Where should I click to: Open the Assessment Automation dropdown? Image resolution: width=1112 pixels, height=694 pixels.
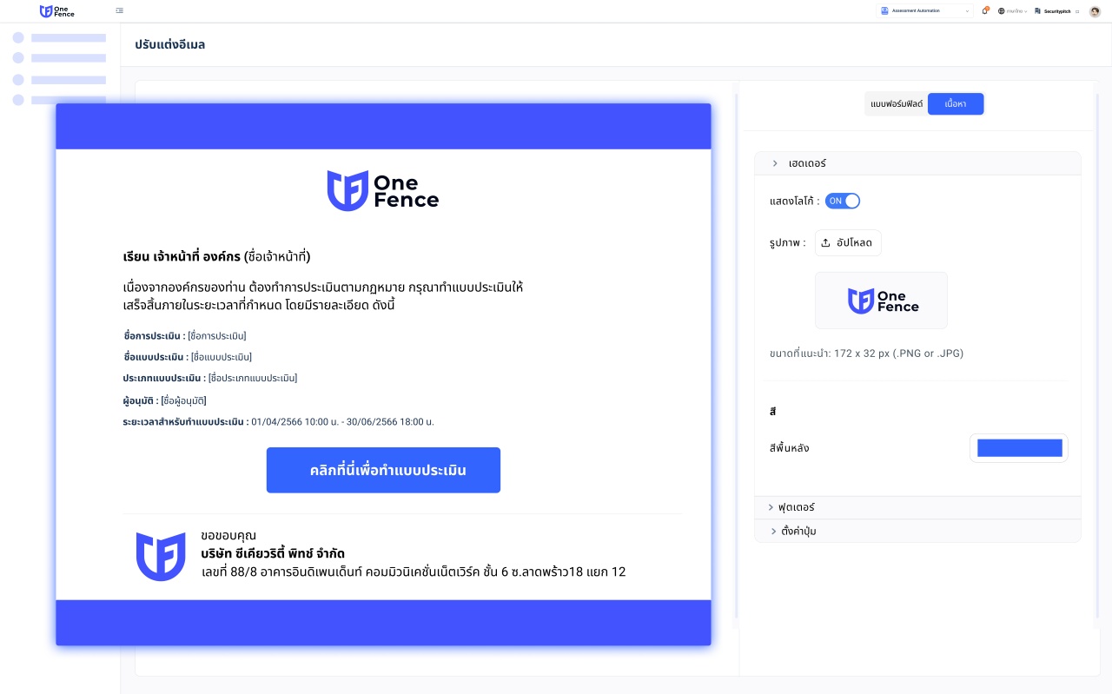pos(925,11)
